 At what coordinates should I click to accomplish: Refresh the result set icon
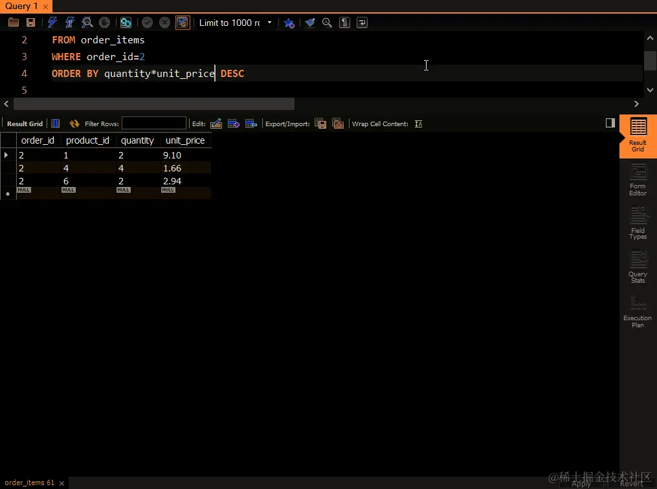(74, 124)
